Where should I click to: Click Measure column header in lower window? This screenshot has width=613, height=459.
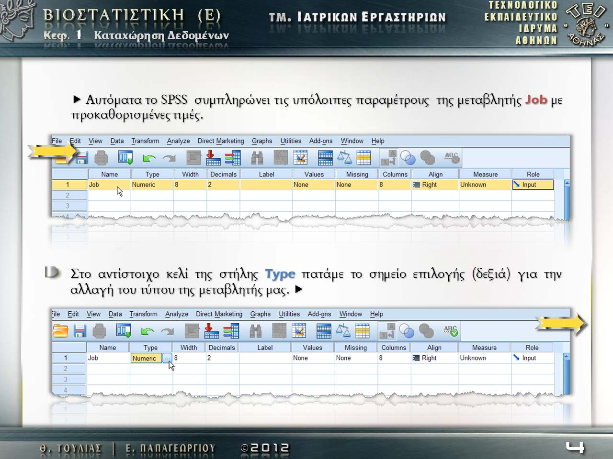[484, 348]
